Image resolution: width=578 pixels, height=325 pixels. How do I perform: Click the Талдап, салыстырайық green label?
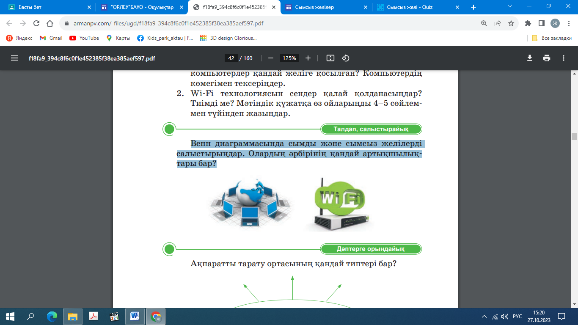click(x=371, y=129)
